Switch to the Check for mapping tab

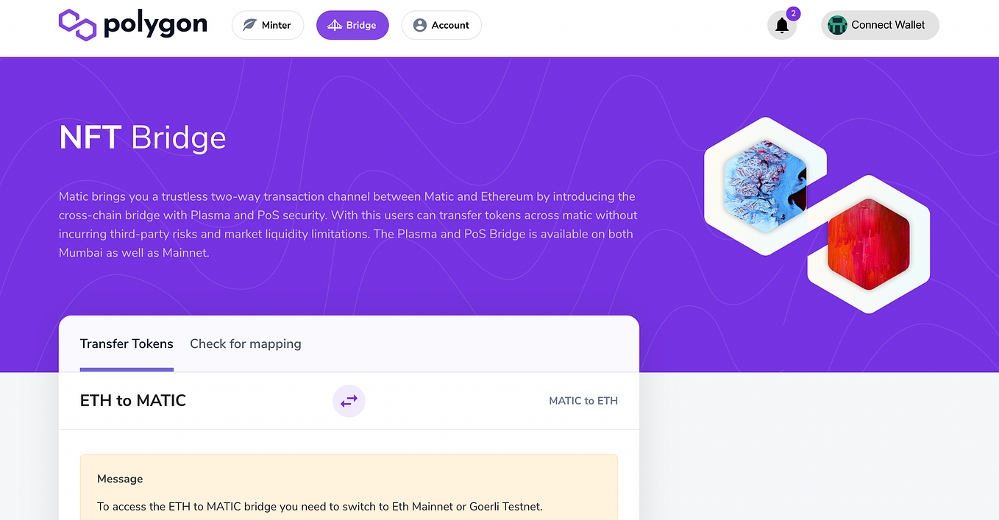point(245,343)
